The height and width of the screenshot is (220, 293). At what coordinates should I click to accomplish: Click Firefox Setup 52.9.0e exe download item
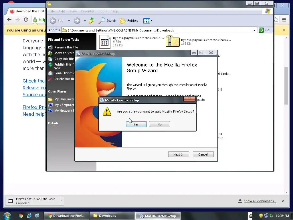pyautogui.click(x=33, y=201)
